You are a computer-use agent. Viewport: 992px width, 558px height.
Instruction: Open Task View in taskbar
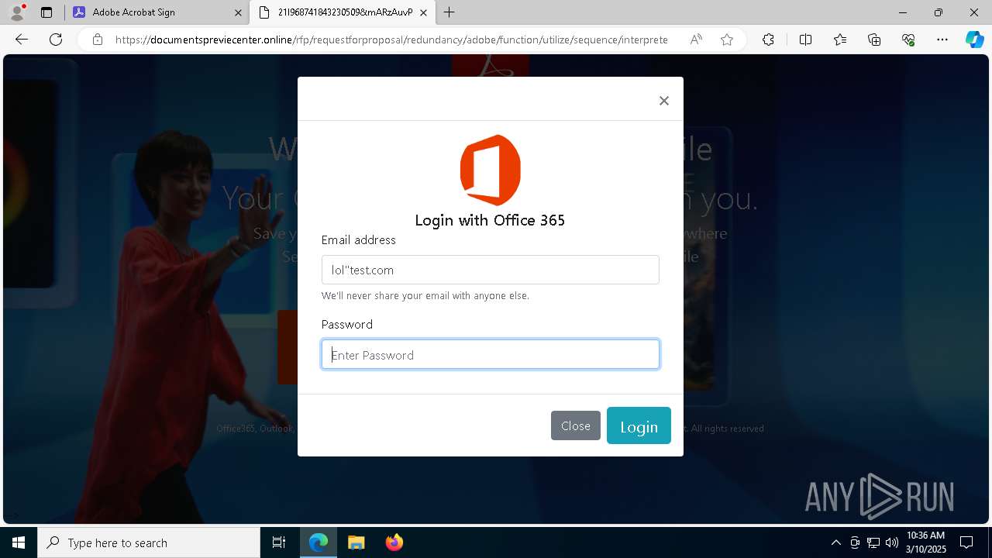tap(279, 542)
